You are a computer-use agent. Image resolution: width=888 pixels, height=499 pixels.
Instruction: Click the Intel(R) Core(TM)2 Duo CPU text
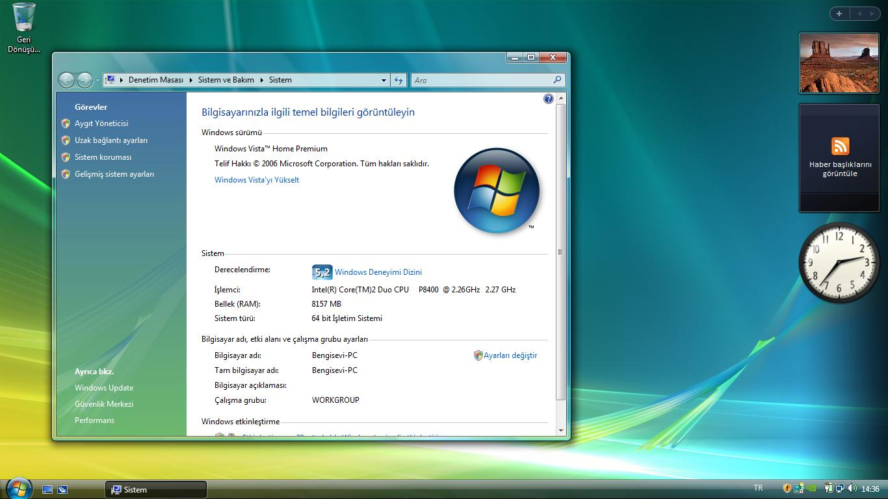tap(360, 290)
